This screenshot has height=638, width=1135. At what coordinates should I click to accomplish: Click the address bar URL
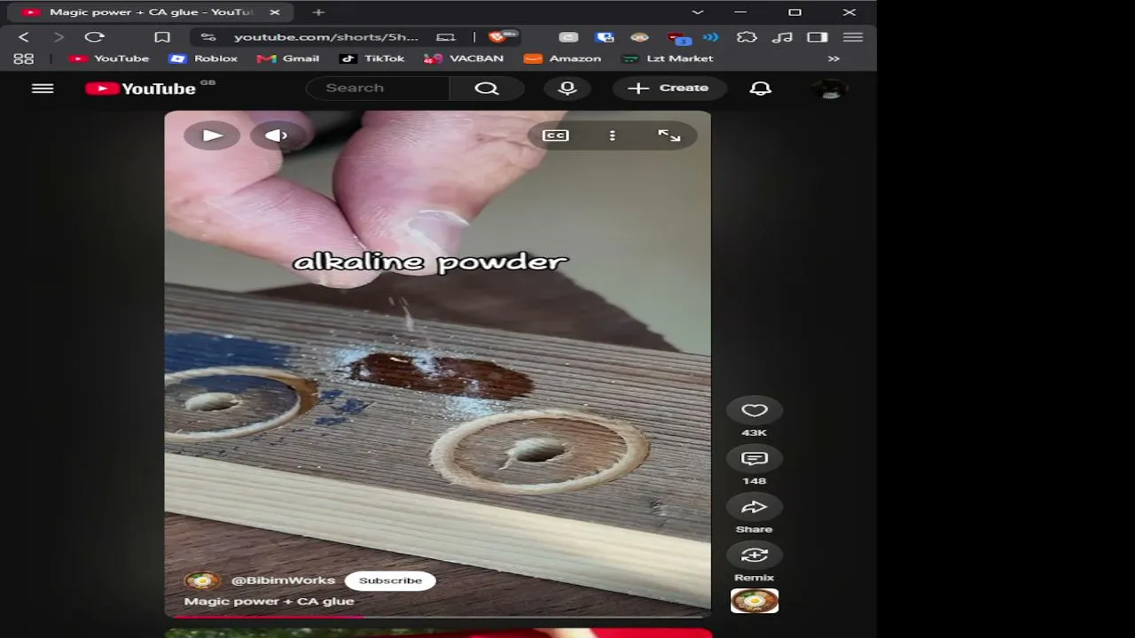(325, 37)
